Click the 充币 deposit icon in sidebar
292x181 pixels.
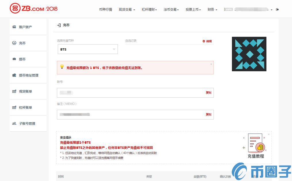[14, 43]
